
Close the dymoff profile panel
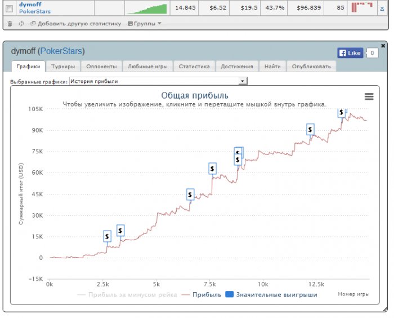point(383,46)
